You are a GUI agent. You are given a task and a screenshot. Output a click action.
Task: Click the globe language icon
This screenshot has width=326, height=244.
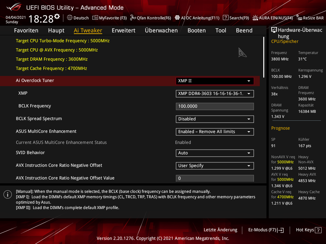[x=70, y=18]
